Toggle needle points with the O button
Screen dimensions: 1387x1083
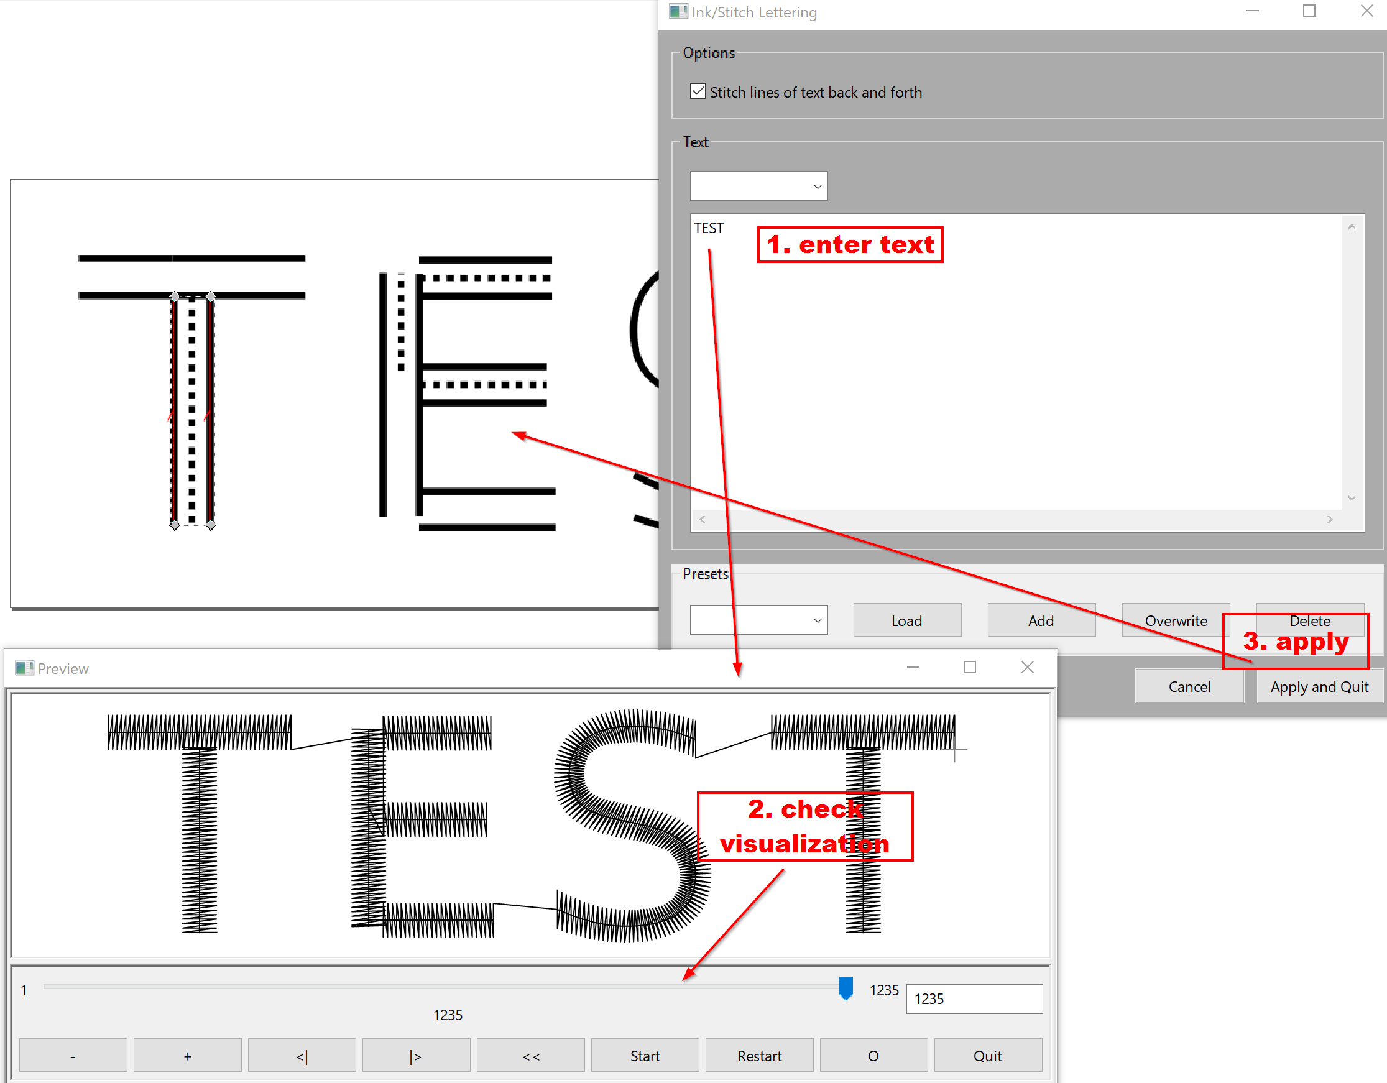pos(873,1056)
